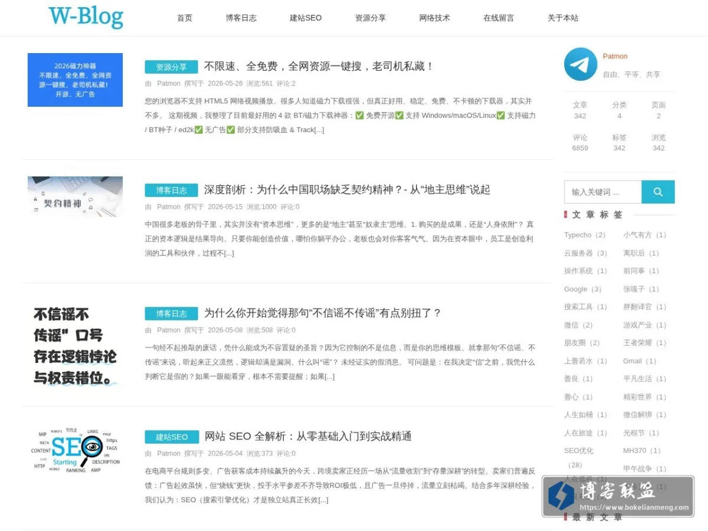Click the Patmon name in sidebar profile
708x531 pixels.
[x=615, y=56]
